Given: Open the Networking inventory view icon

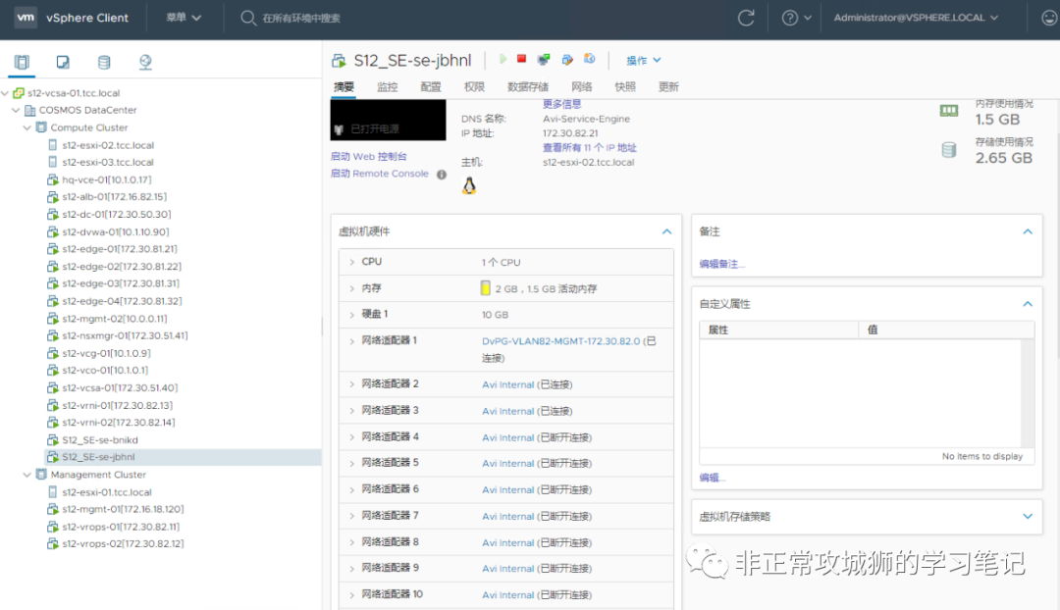Looking at the screenshot, I should 145,62.
